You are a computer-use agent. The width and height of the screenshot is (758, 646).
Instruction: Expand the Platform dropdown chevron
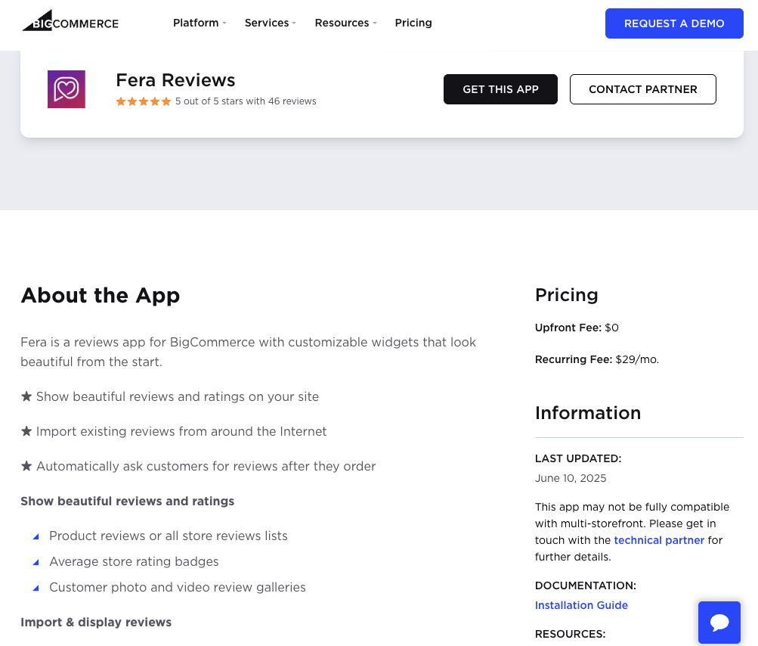[x=224, y=23]
